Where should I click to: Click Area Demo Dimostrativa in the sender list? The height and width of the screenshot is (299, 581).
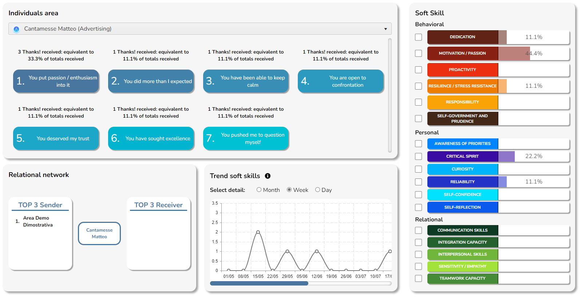coord(38,221)
